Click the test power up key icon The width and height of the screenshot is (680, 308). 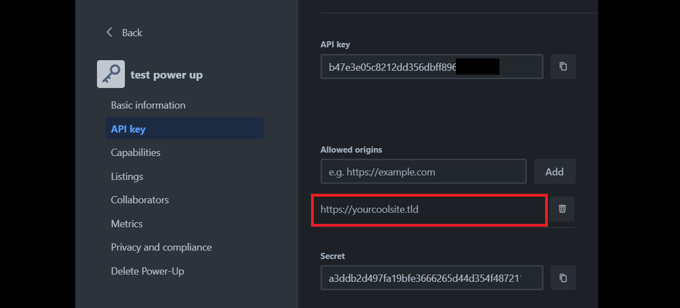[x=111, y=74]
